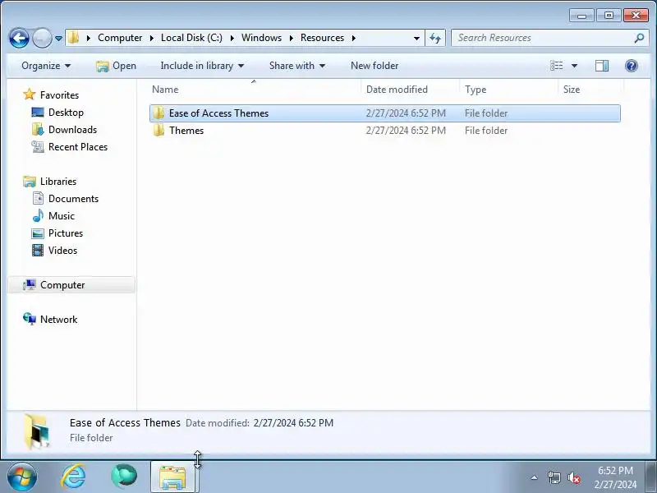Expand arrow after Resources in breadcrumb

tap(354, 38)
